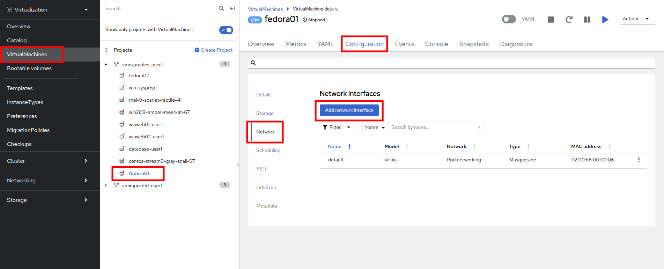Click the Create Project link

point(213,50)
